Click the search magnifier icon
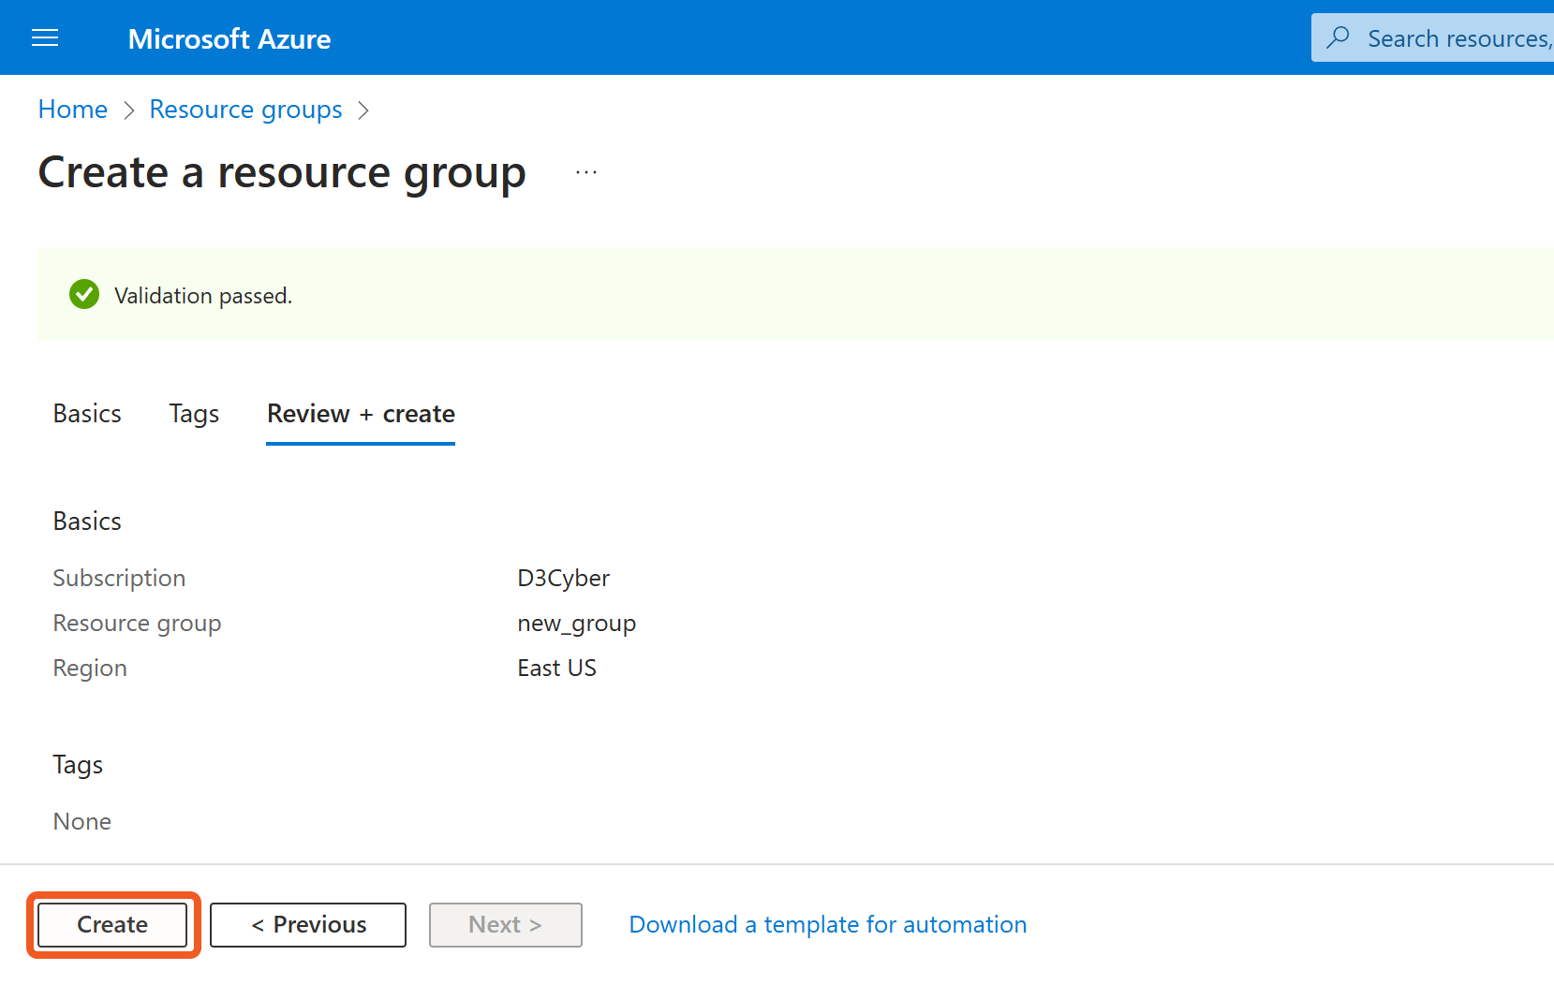 (1339, 37)
